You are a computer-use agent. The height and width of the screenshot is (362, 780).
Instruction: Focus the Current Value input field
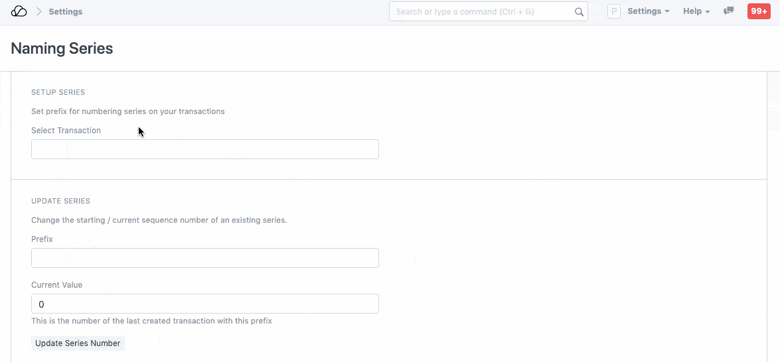point(204,304)
